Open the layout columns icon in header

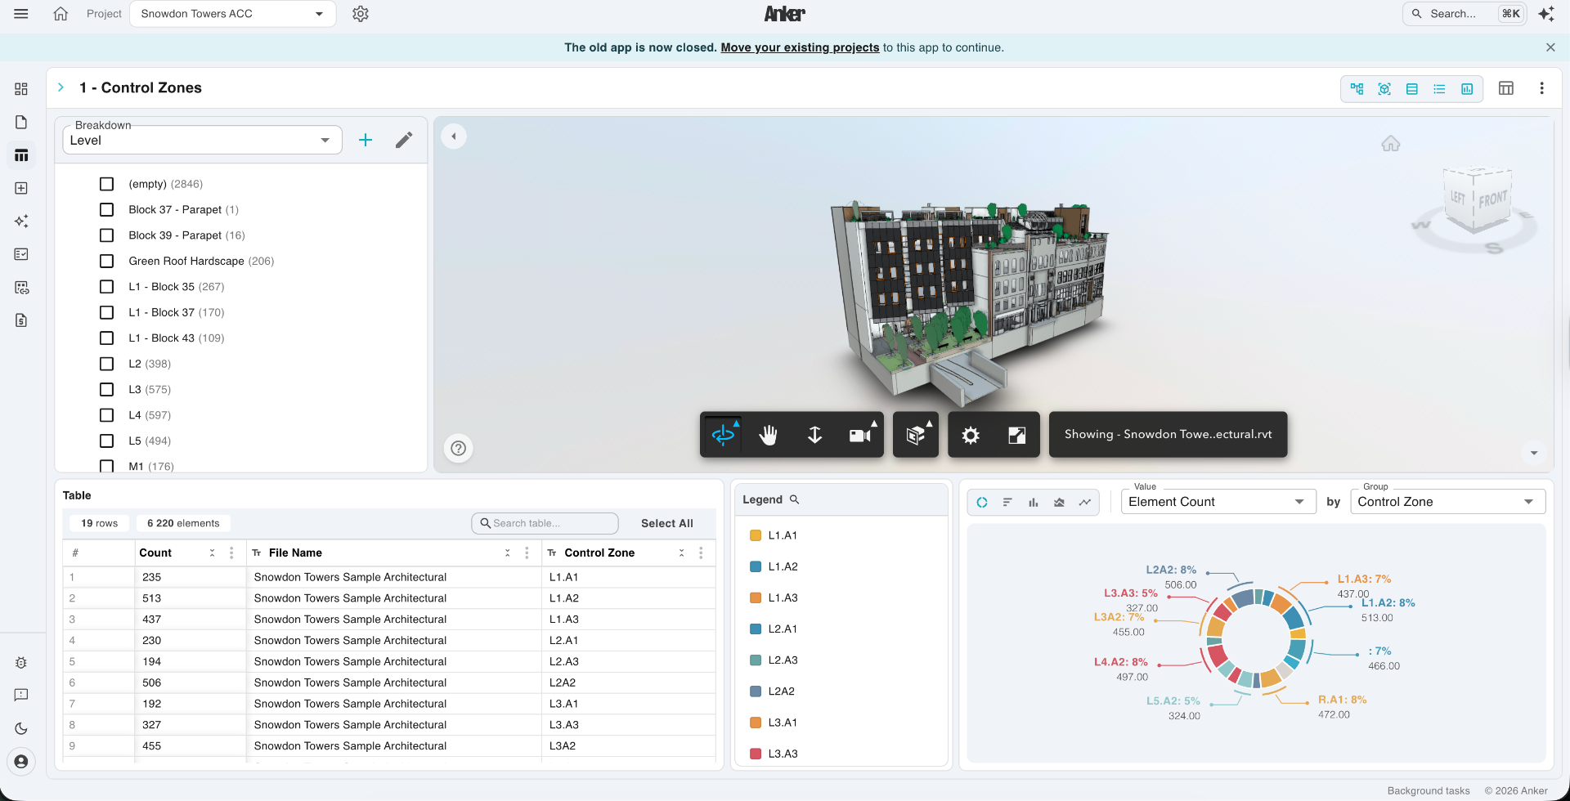pos(1506,88)
